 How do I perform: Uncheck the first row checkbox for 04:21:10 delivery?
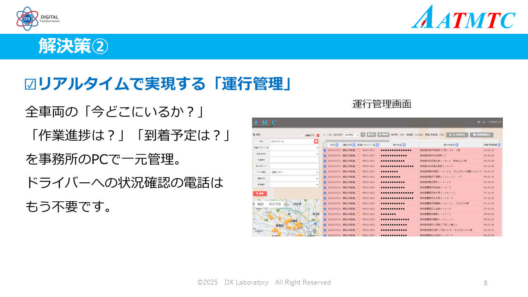click(325, 151)
